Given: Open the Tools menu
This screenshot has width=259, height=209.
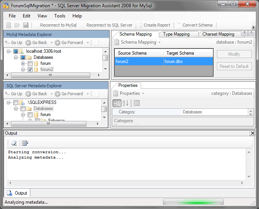Looking at the screenshot, I should pyautogui.click(x=60, y=16).
